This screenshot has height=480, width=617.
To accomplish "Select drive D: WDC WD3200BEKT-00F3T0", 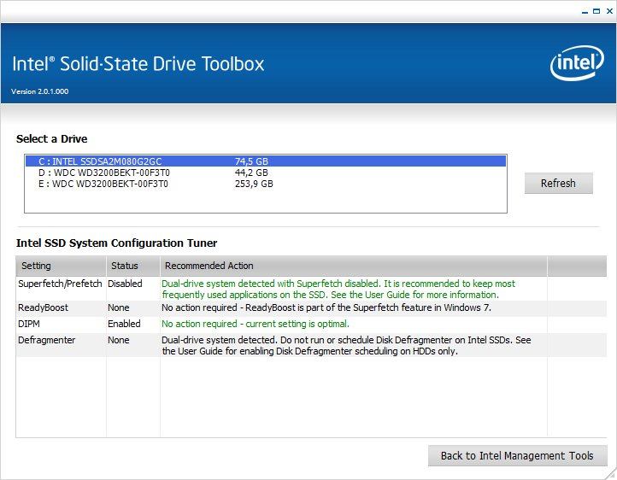I will pyautogui.click(x=266, y=173).
